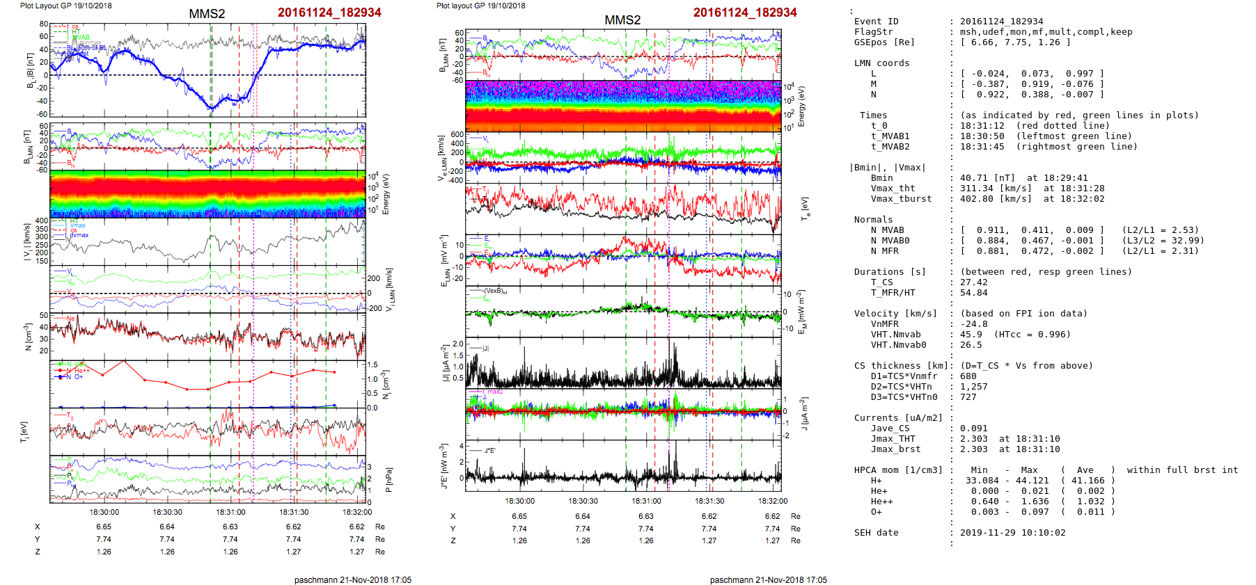Viewport: 1256px width, 585px height.
Task: Click the 'LMN coords' section heading
Action: (x=881, y=63)
